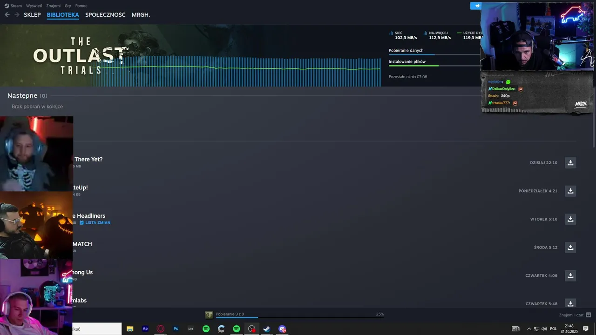Open Opera GX browser from the taskbar
Viewport: 596px width, 335px height.
[x=161, y=329]
